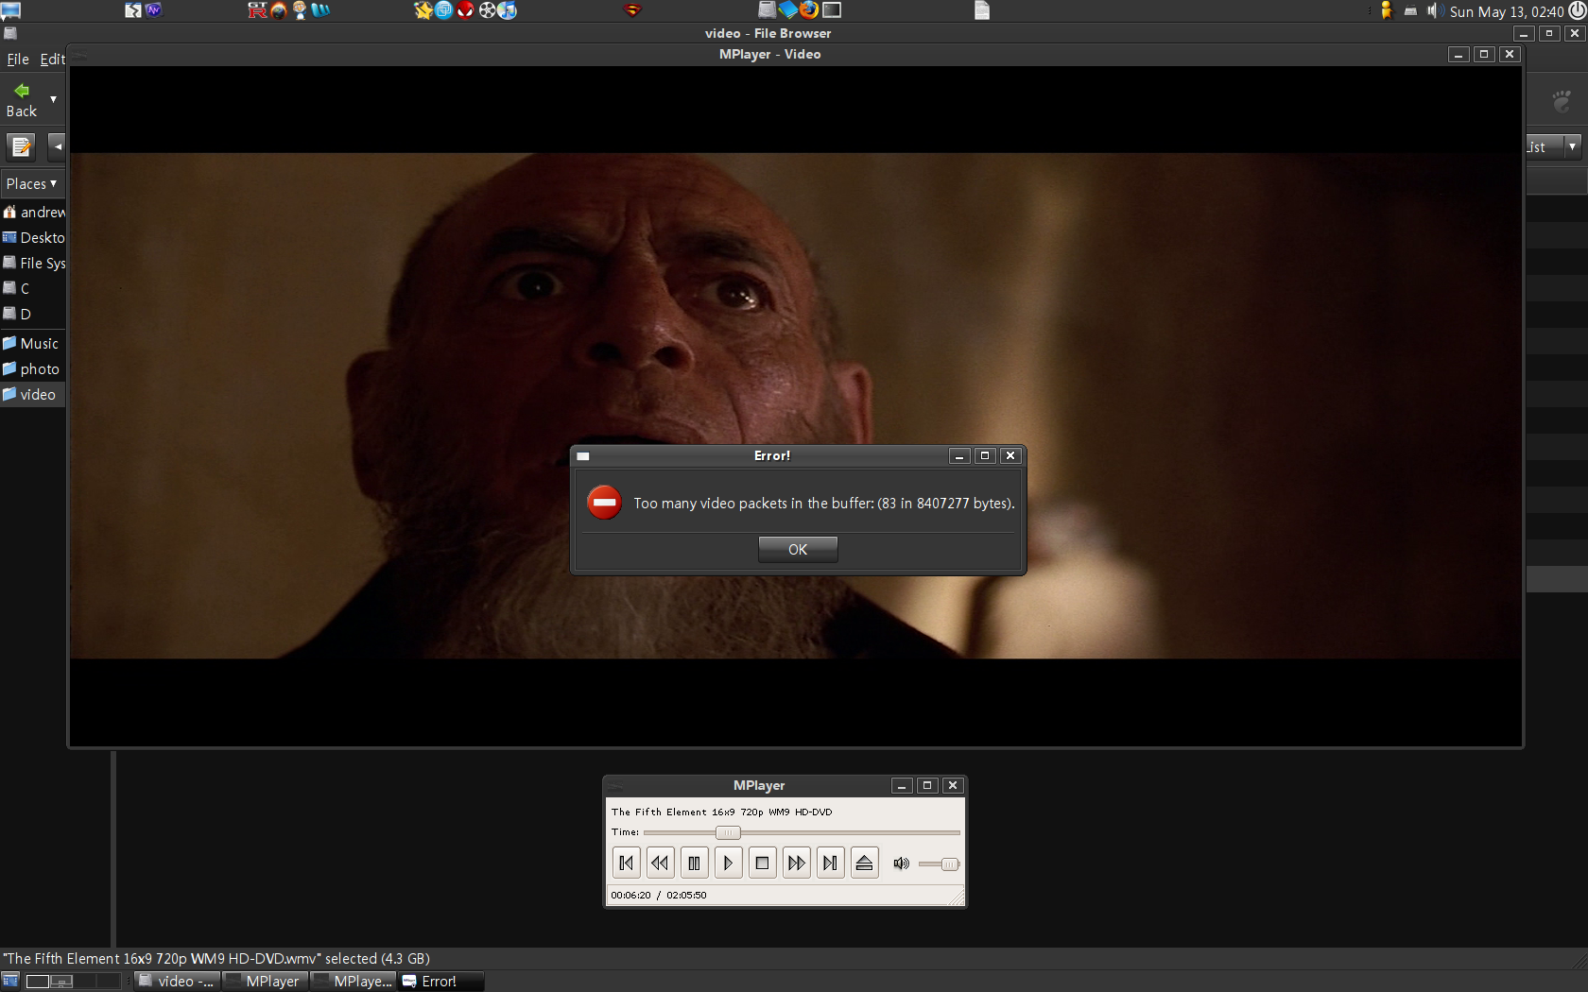This screenshot has height=992, width=1588.
Task: Open the star favorites launcher icon
Action: 423,10
